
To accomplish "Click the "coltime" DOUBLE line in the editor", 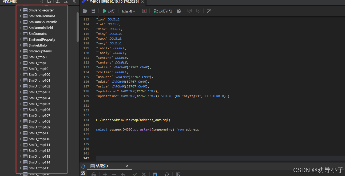I will coord(112,72).
